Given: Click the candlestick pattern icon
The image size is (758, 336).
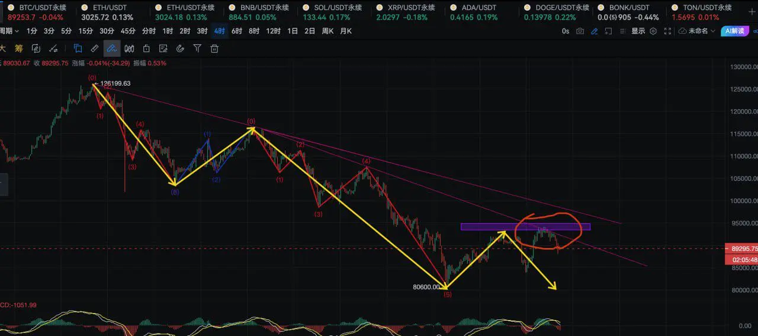Looking at the screenshot, I should (x=129, y=48).
